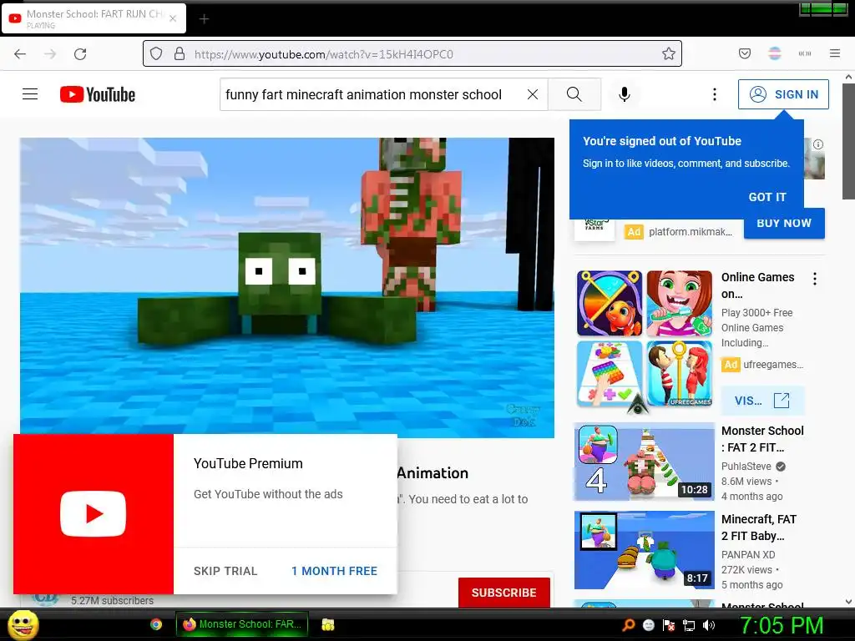Click the Monster School : FAT 2 FIT title
The image size is (855, 641).
[762, 439]
